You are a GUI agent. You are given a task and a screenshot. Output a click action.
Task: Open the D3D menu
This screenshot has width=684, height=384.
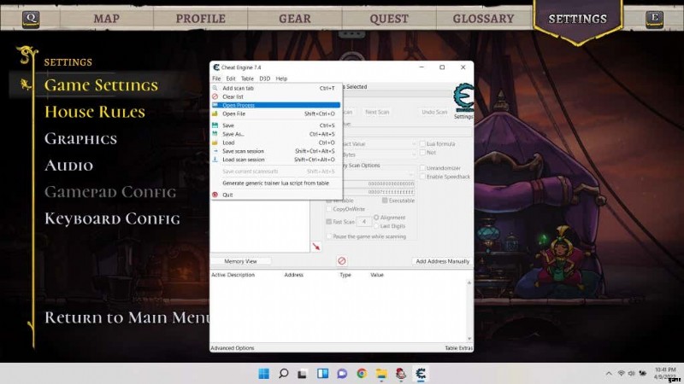point(265,79)
